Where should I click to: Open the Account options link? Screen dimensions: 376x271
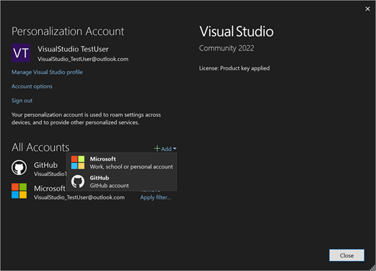(x=32, y=87)
